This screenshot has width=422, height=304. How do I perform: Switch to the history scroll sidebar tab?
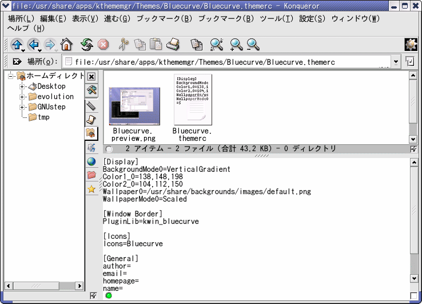(x=91, y=120)
